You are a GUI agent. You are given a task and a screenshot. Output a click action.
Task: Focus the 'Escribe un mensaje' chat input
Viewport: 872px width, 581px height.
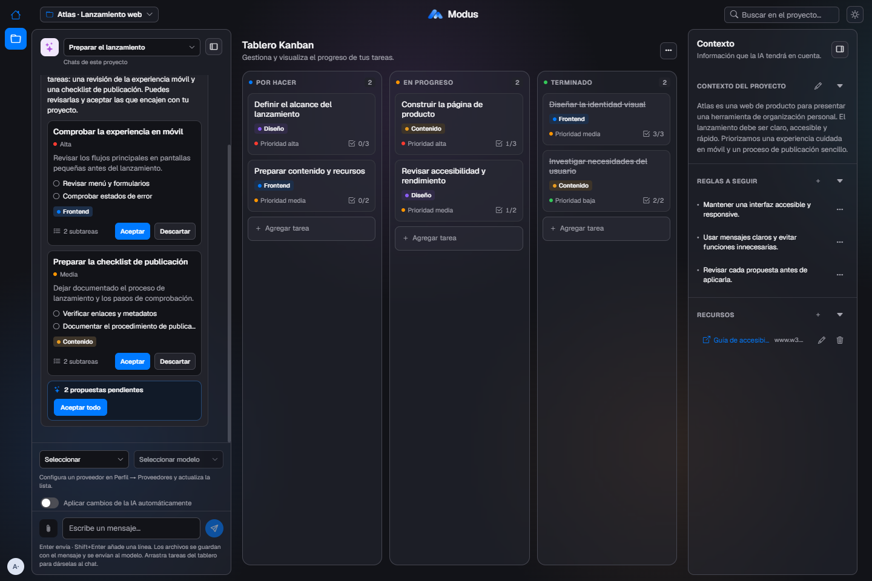pos(131,528)
